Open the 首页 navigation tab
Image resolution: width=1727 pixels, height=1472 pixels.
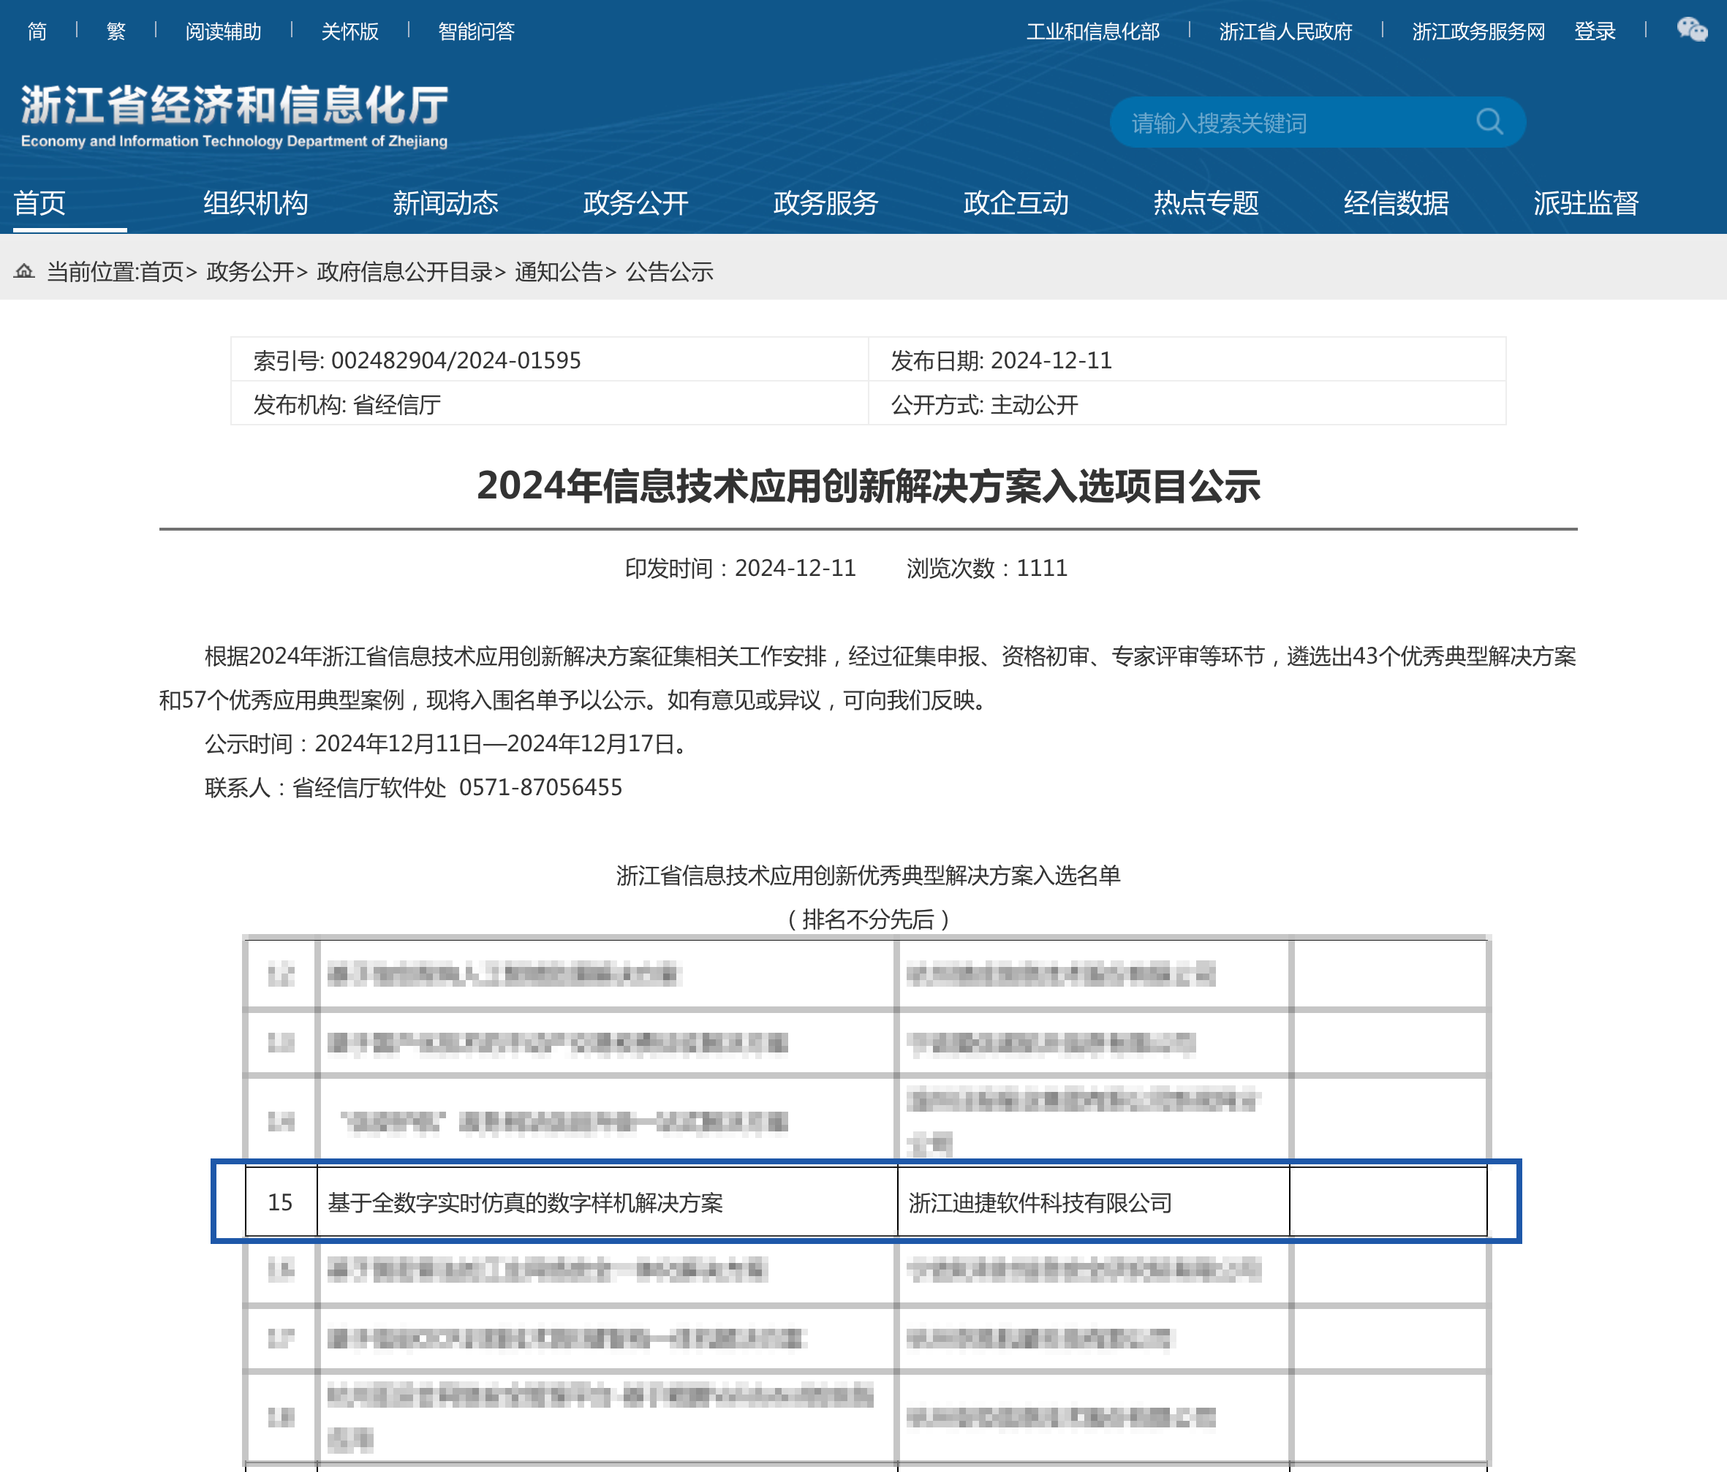coord(40,202)
